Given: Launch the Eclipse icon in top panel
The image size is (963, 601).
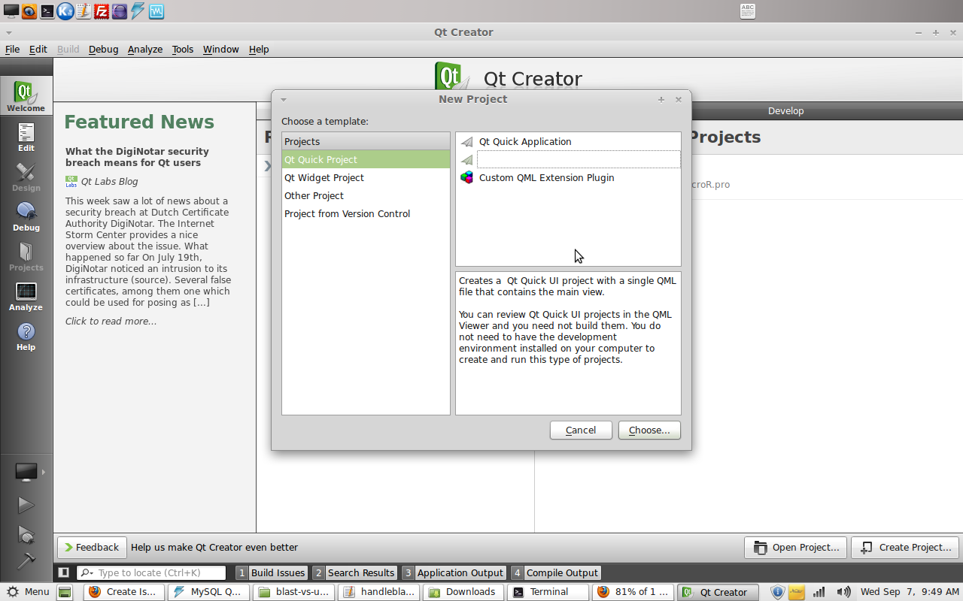Looking at the screenshot, I should coord(120,11).
